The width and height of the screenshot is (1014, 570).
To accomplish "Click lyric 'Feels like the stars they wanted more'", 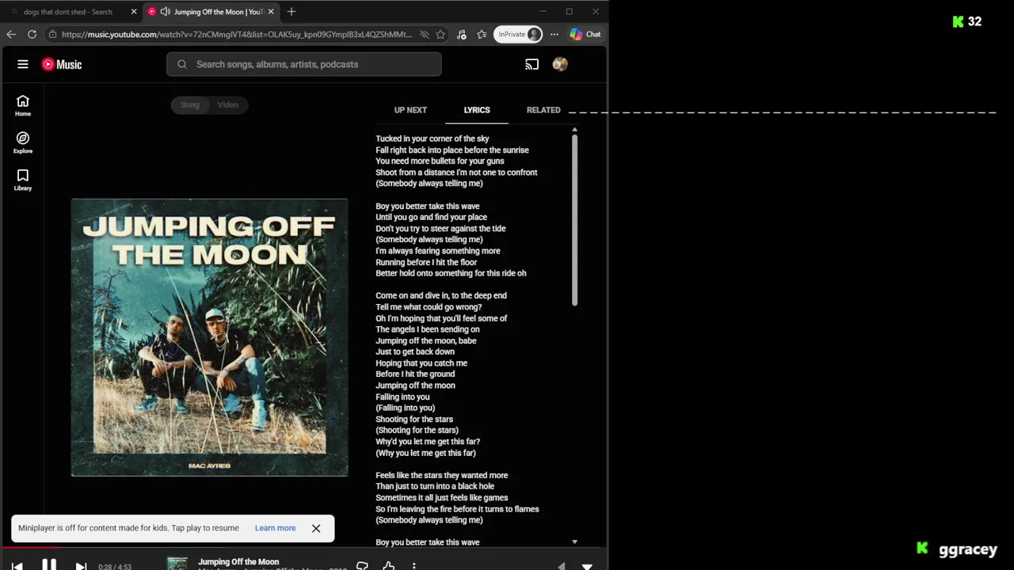I will (442, 475).
